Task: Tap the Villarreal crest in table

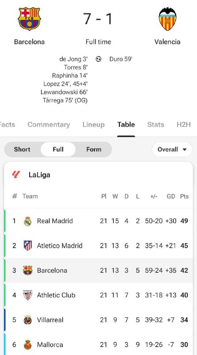Action: [x=28, y=320]
